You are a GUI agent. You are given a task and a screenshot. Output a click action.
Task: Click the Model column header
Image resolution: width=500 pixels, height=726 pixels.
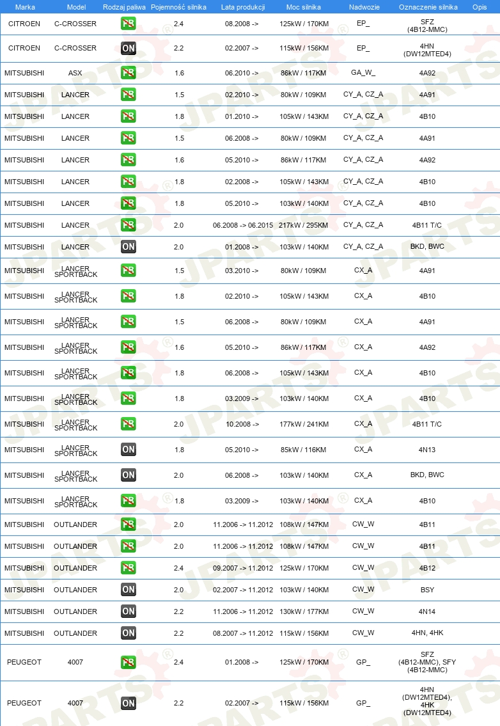(x=76, y=7)
